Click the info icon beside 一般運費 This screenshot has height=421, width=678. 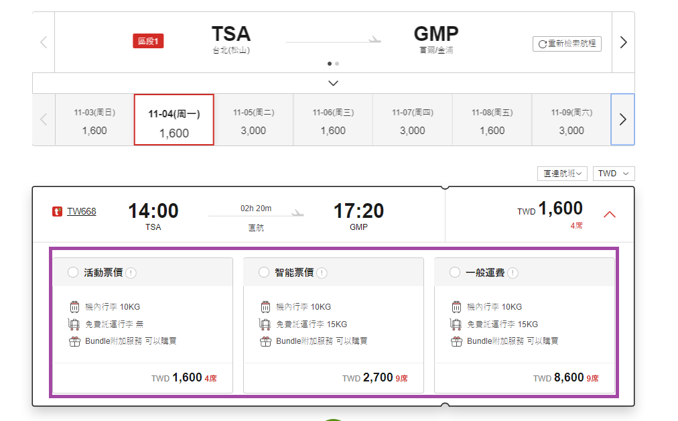513,273
